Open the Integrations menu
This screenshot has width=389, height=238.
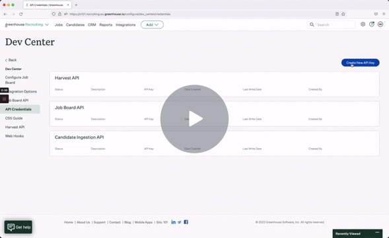125,25
